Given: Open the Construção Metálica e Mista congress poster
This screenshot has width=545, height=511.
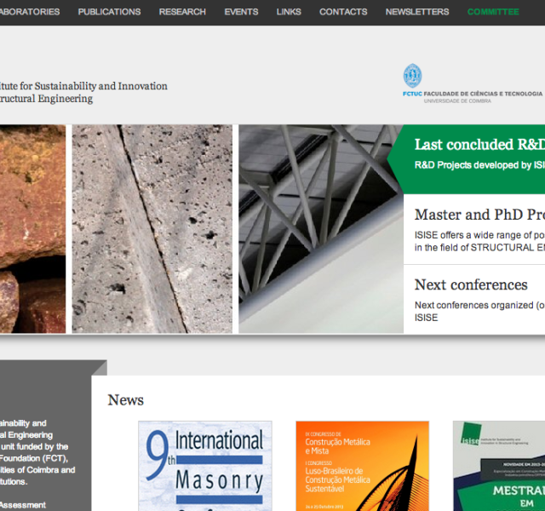Looking at the screenshot, I should pos(362,466).
